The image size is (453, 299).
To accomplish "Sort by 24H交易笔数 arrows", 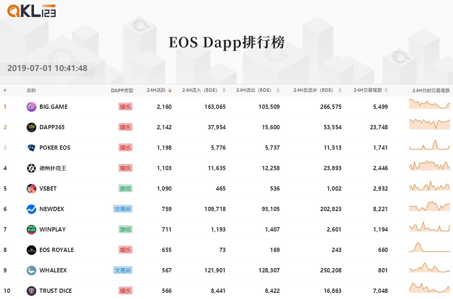I will pyautogui.click(x=386, y=90).
